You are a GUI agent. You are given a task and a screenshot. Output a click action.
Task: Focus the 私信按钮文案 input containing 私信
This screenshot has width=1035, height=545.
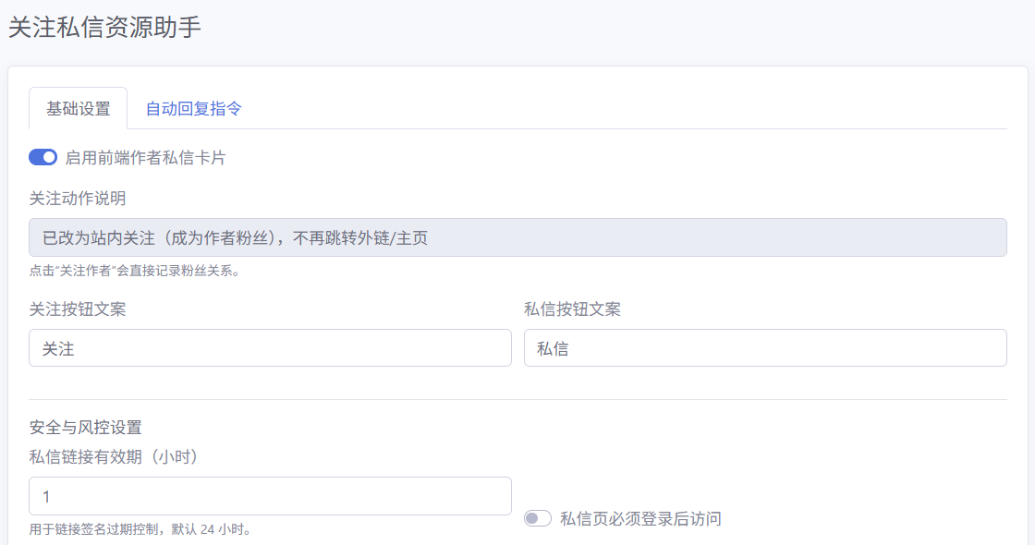[x=765, y=348]
